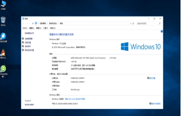Click the system window title bar icon
The width and height of the screenshot is (182, 116).
23,19
